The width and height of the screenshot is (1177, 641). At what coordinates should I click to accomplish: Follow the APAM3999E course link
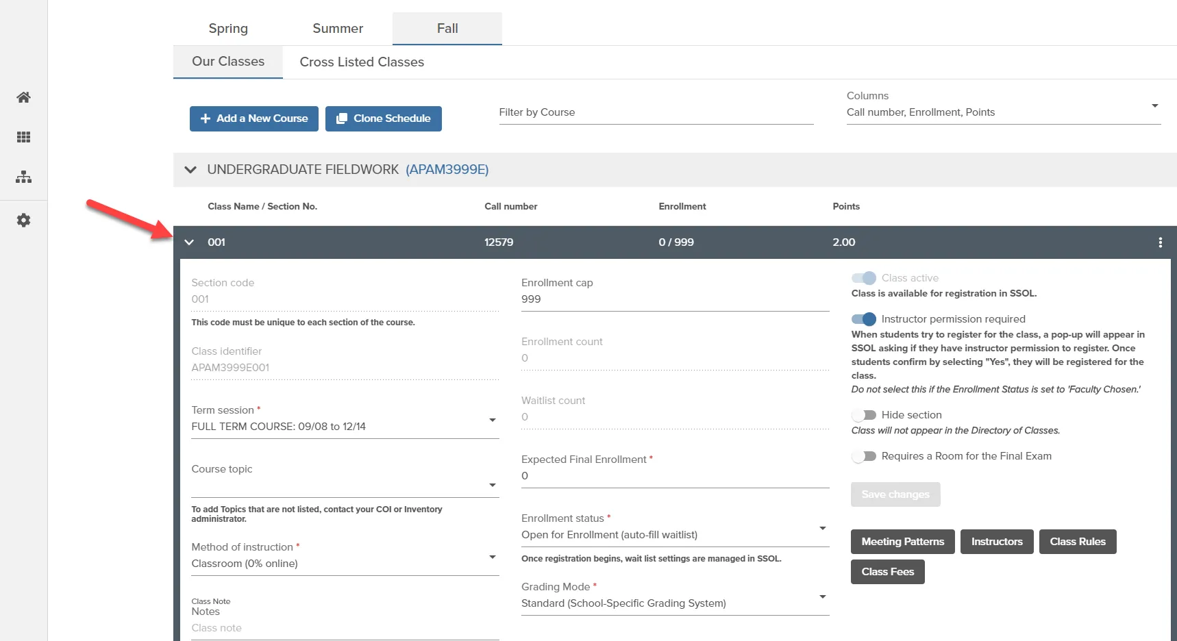click(447, 169)
